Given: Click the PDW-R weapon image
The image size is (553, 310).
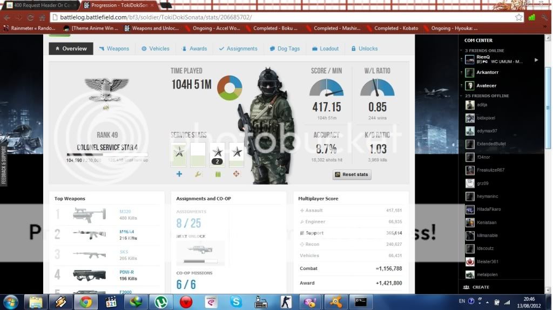Looking at the screenshot, I should pyautogui.click(x=89, y=275).
